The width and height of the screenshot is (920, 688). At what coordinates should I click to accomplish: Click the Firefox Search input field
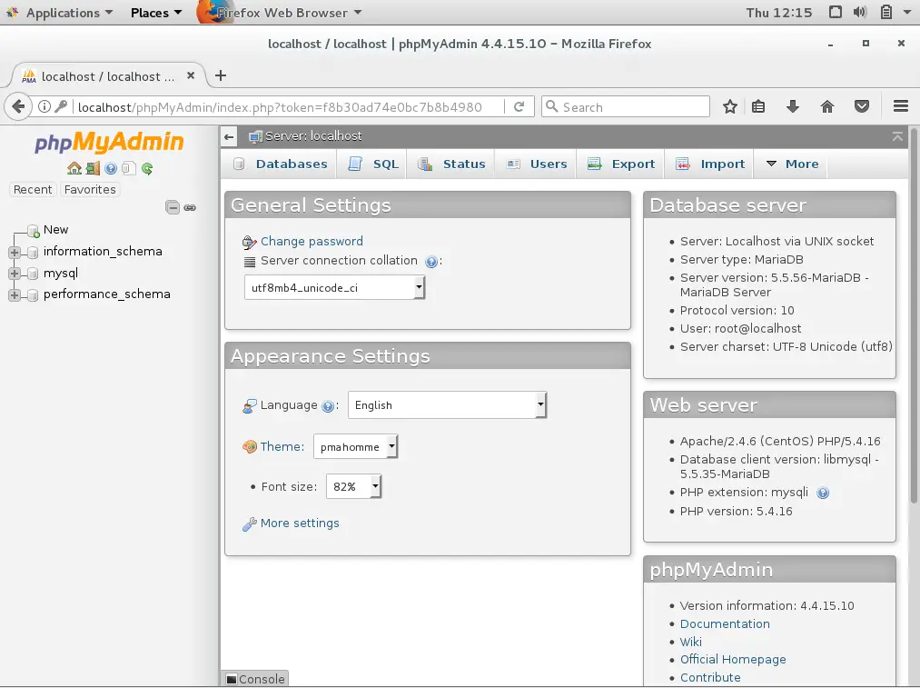[626, 107]
